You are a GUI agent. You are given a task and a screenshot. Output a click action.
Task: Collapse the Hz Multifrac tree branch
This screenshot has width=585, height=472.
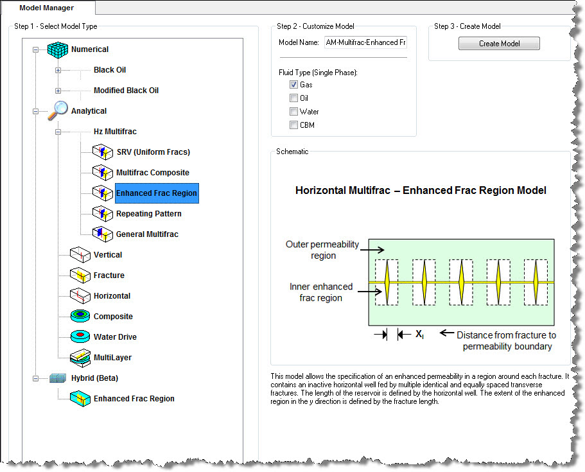(58, 132)
